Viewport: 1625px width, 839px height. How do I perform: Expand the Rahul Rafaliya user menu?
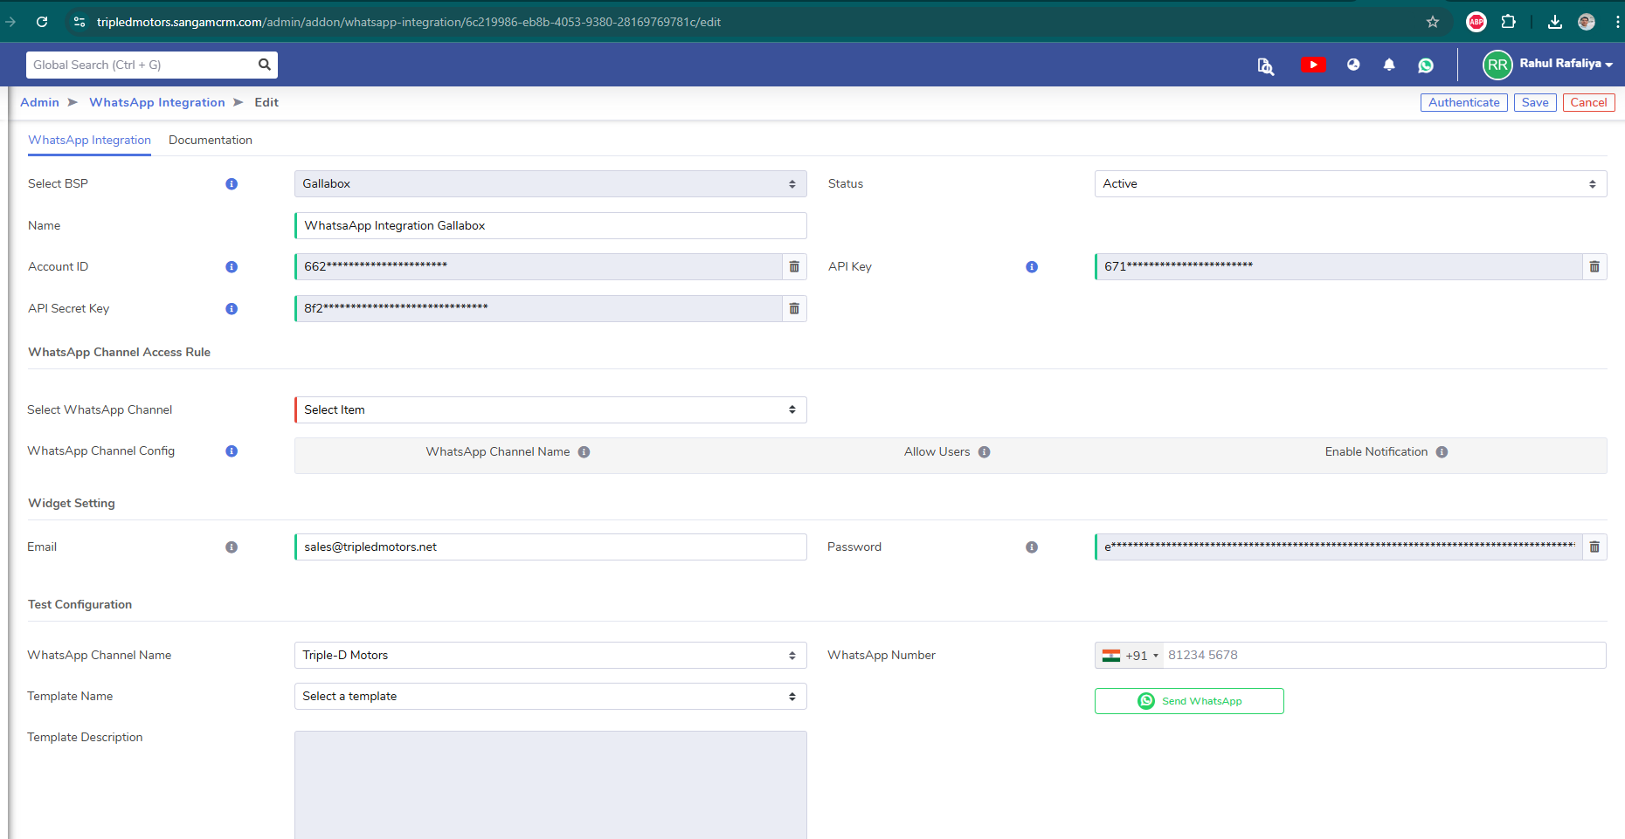[x=1566, y=64]
